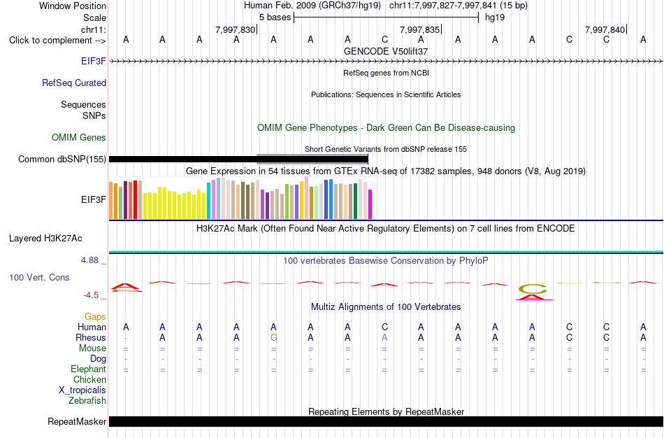The height and width of the screenshot is (438, 664).
Task: Click the bright red bar in GTEx chart
Action: point(135,200)
